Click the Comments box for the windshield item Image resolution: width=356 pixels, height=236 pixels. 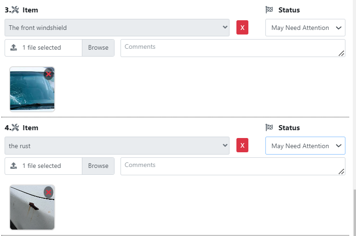(x=233, y=48)
